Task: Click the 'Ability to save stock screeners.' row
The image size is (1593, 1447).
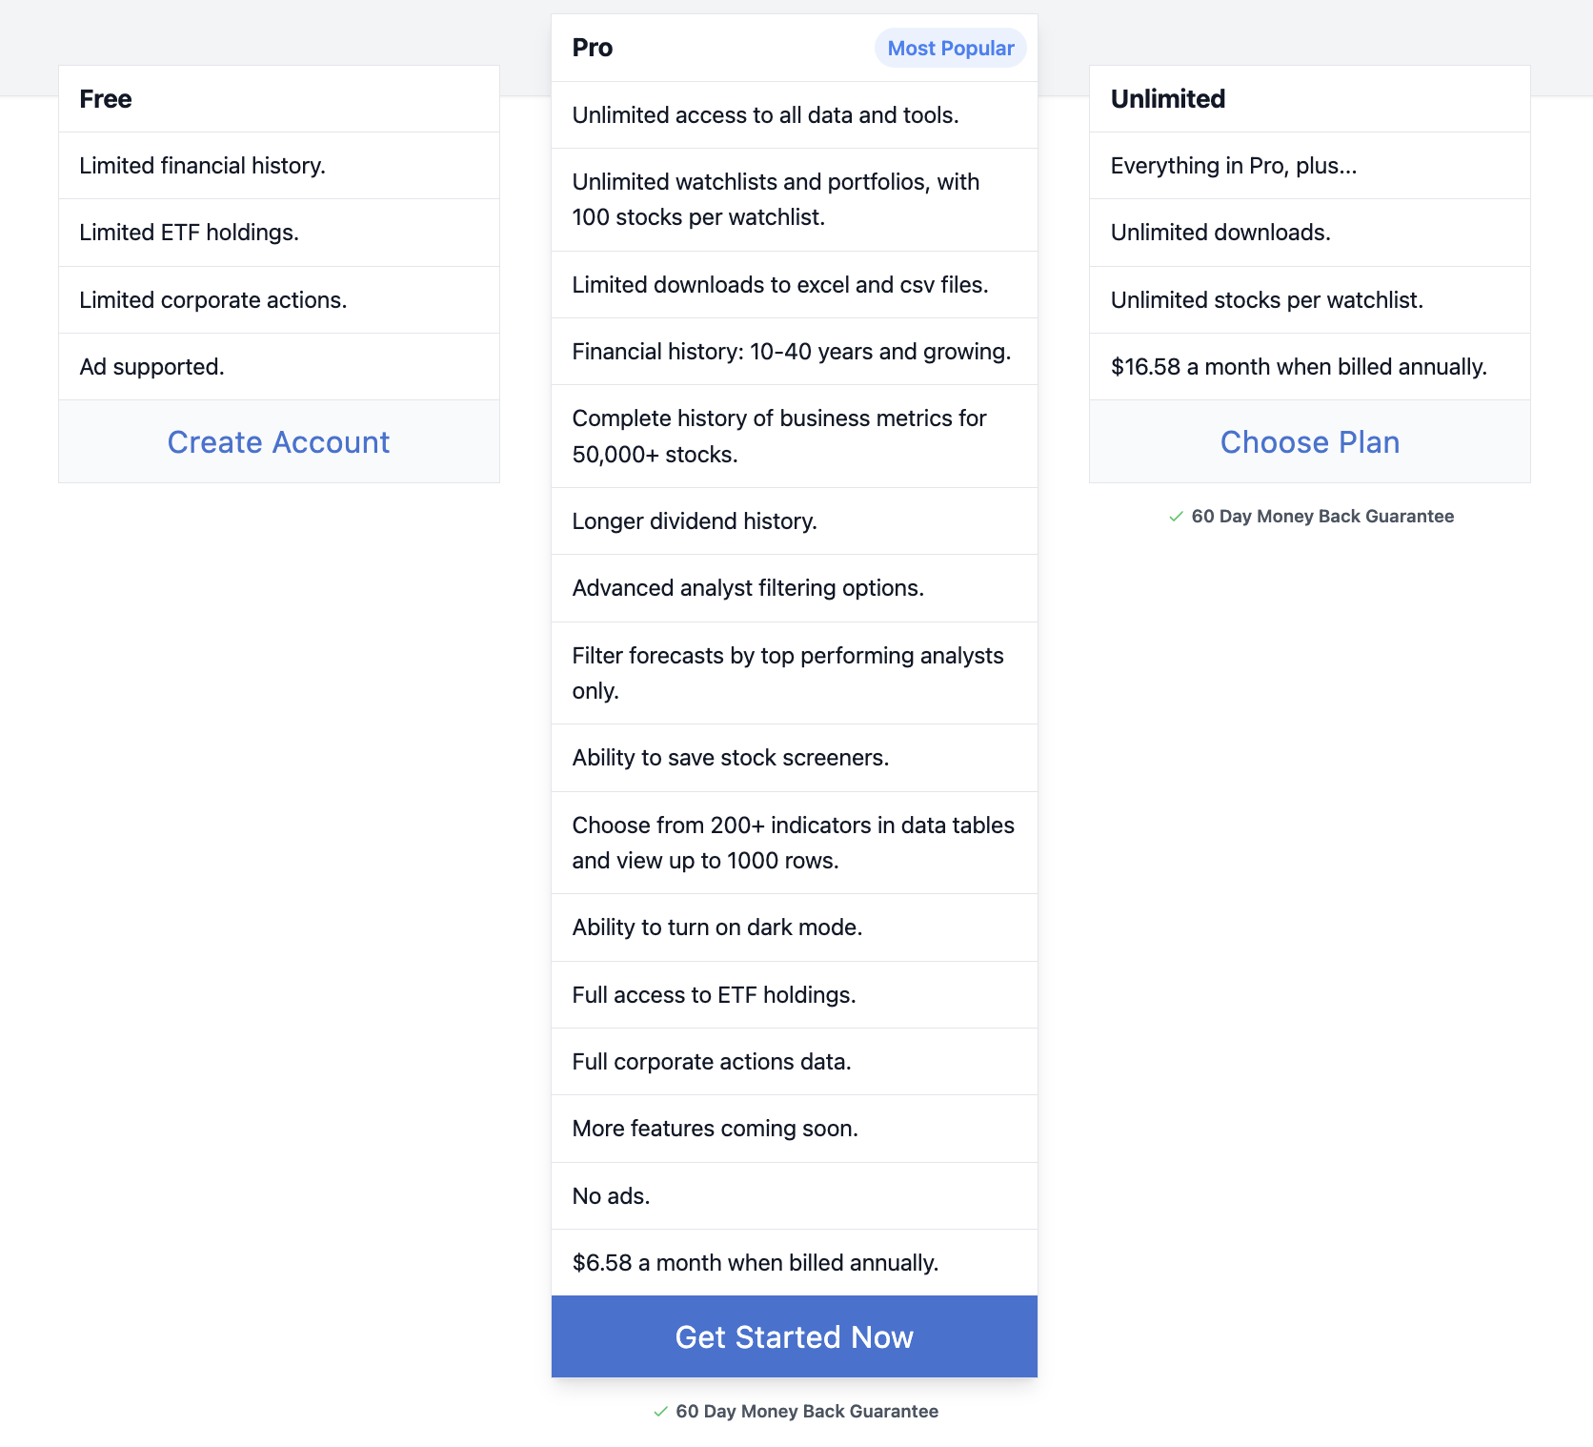Action: 730,758
